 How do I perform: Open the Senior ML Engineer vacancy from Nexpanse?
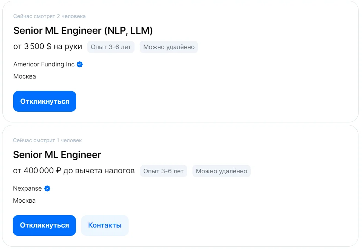coord(57,155)
